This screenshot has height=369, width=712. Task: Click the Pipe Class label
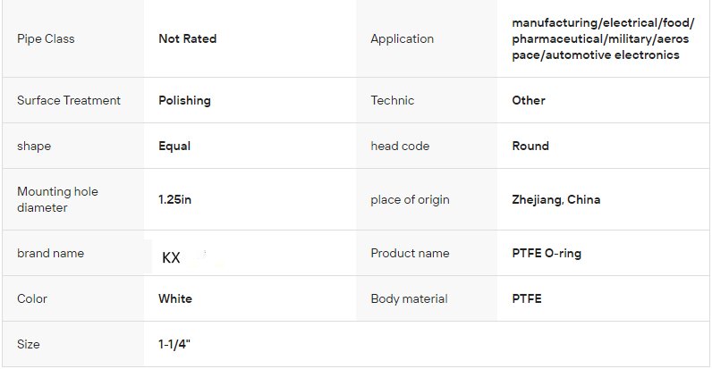tap(45, 38)
